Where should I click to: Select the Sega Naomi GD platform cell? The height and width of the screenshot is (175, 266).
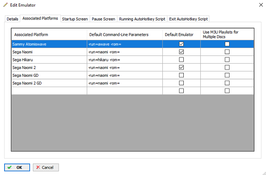click(49, 75)
